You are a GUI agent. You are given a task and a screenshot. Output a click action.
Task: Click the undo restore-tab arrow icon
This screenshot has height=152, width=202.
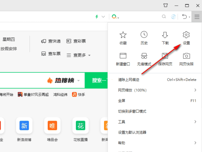tap(184, 17)
